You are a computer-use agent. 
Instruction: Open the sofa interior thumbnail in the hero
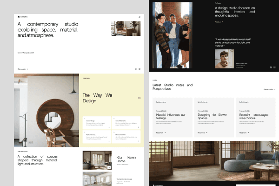point(126,28)
